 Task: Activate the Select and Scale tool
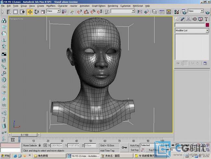[43, 12]
